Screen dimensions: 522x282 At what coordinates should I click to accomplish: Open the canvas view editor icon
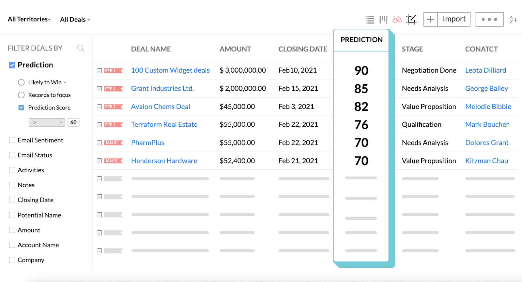[x=411, y=19]
